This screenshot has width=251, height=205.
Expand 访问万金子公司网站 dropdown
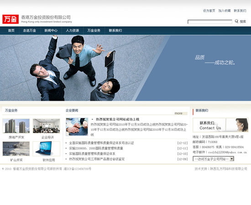pos(214,159)
